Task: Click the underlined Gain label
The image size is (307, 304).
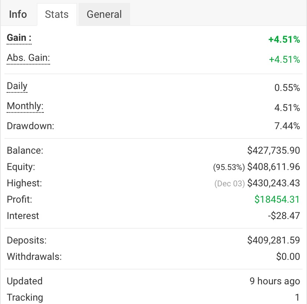Action: (19, 38)
